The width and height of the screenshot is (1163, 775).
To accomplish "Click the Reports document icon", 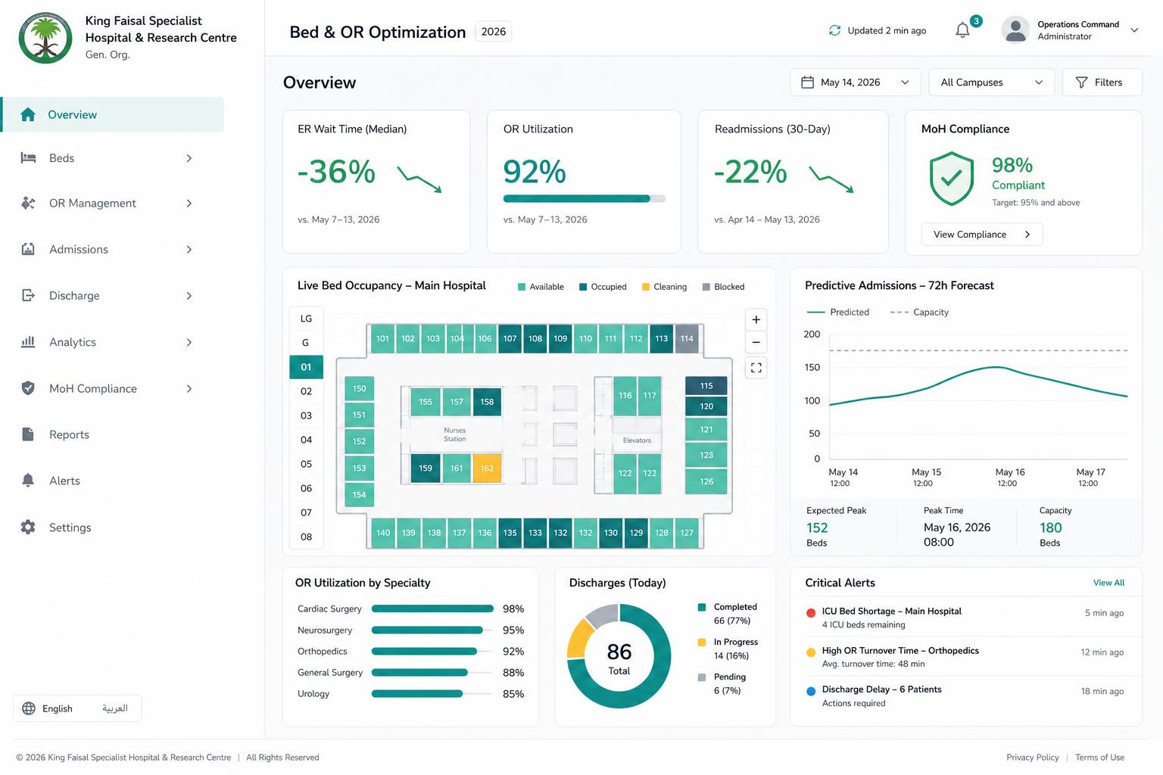I will pyautogui.click(x=28, y=434).
